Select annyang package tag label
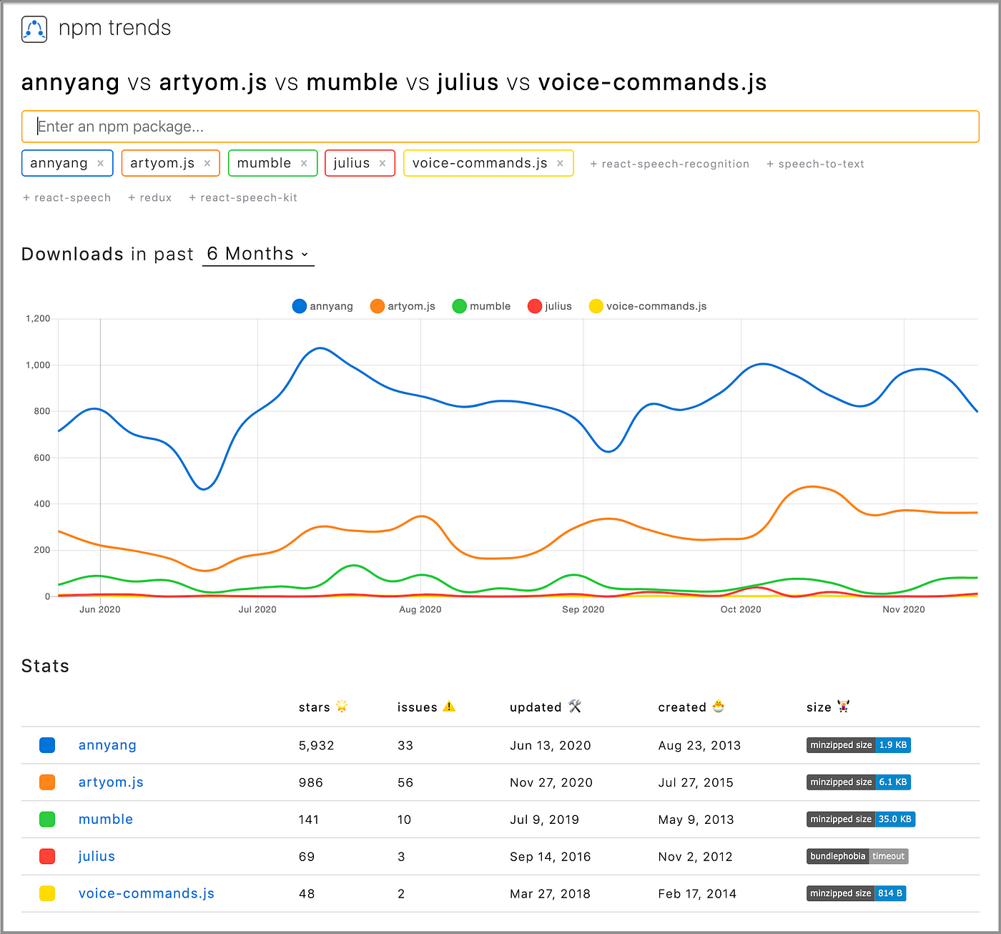This screenshot has height=934, width=1001. (59, 164)
